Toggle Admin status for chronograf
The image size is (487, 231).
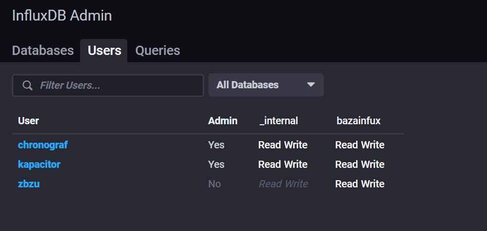pyautogui.click(x=216, y=145)
